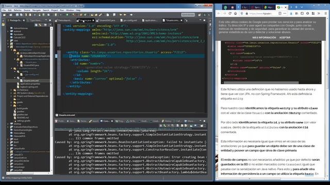The image size is (330, 185).
Task: Open the Project menu
Action: (x=55, y=10)
